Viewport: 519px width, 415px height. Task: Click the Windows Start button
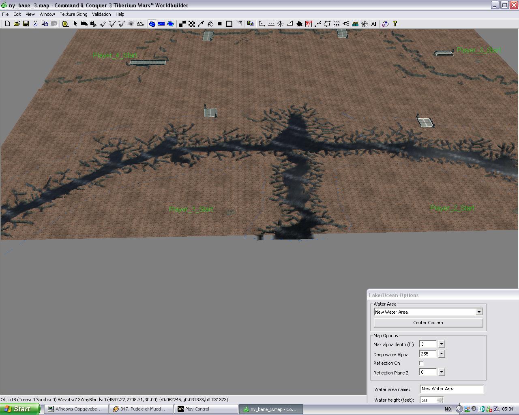click(20, 409)
